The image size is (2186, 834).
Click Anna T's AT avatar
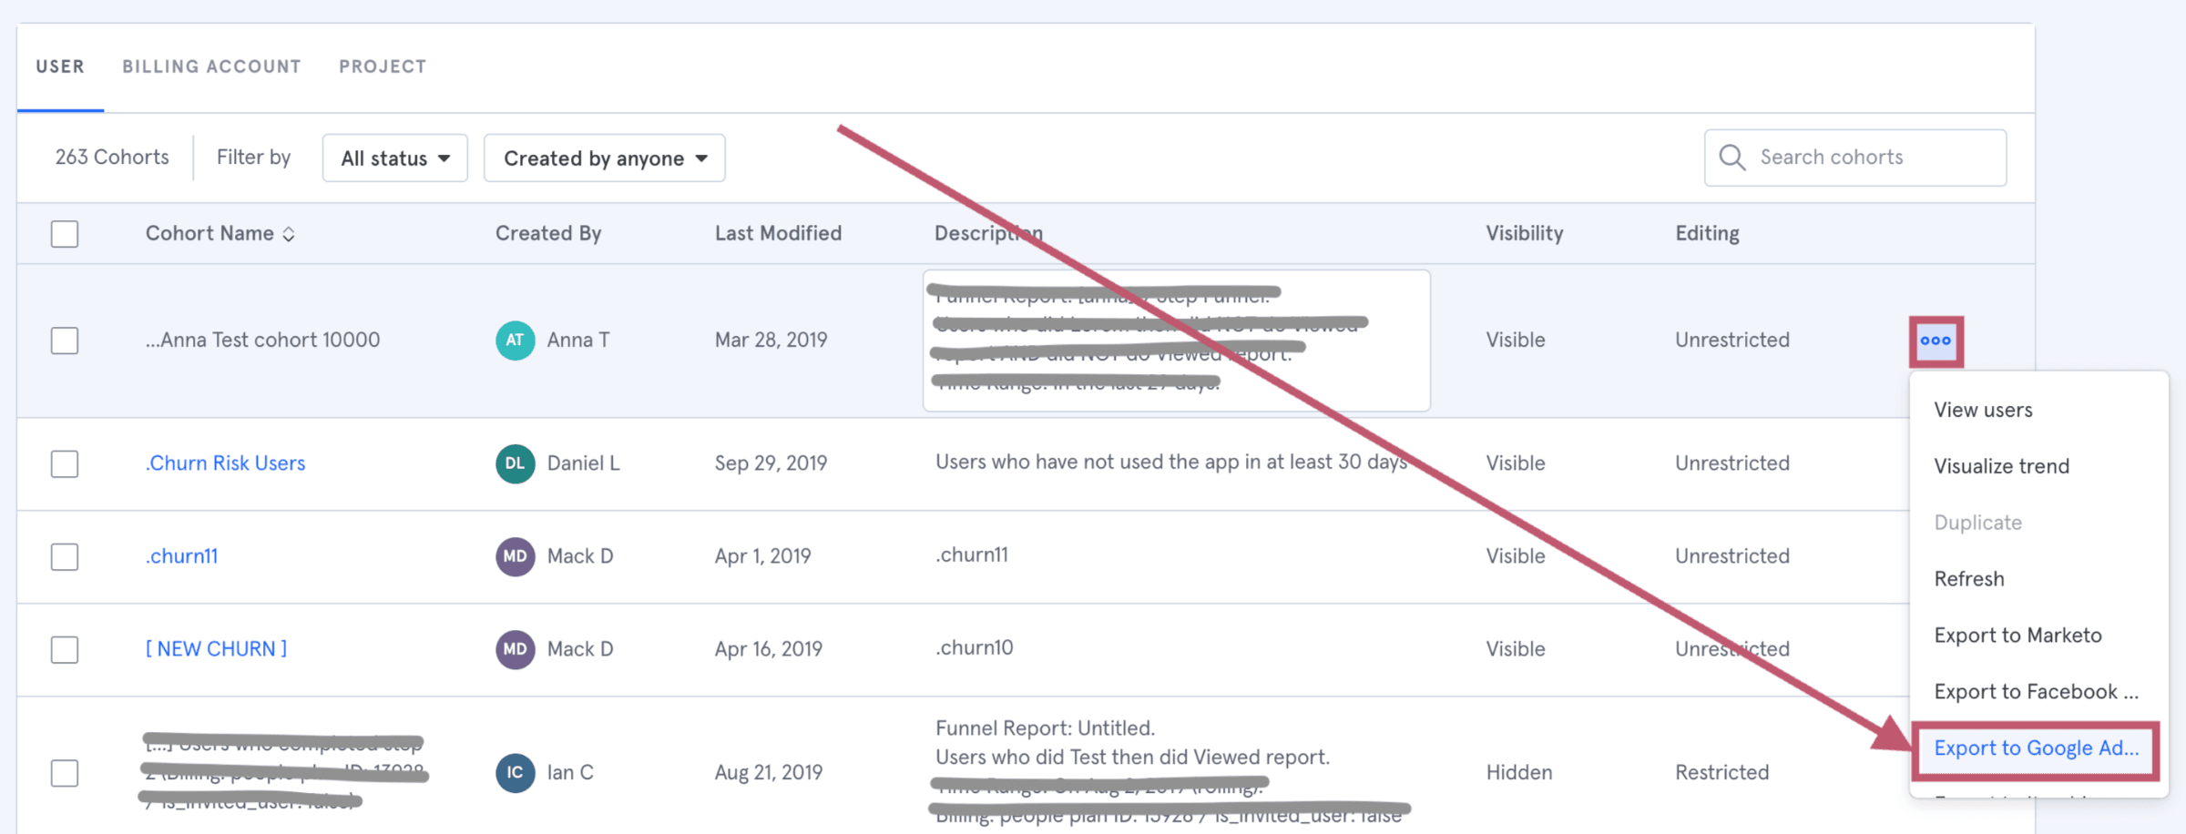515,341
